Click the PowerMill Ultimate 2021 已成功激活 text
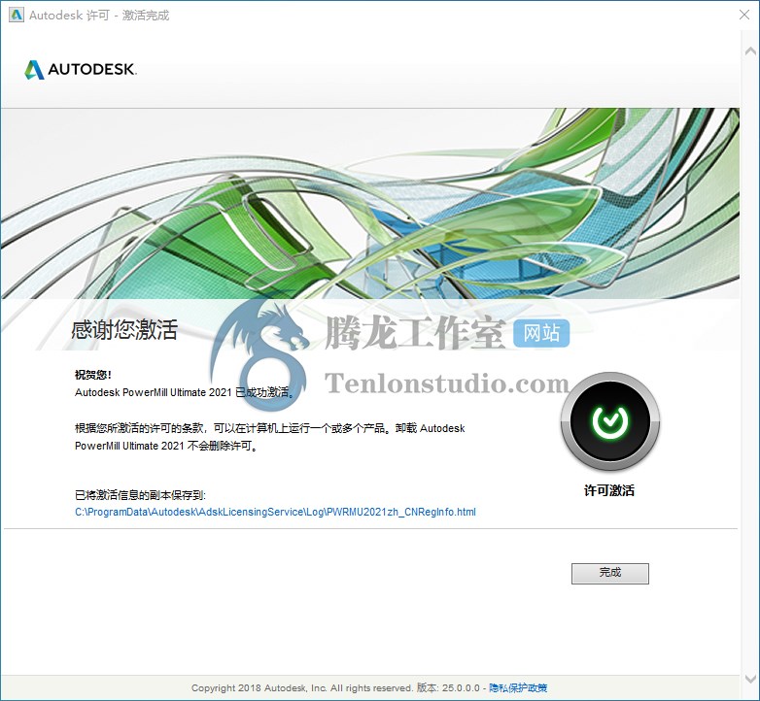Screen dimensions: 760x701 tap(185, 392)
